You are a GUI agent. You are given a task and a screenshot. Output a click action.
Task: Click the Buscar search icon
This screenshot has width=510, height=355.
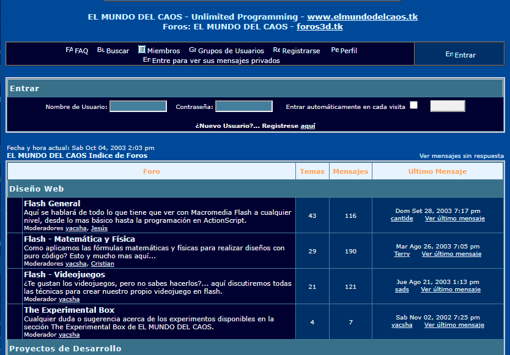pyautogui.click(x=101, y=50)
